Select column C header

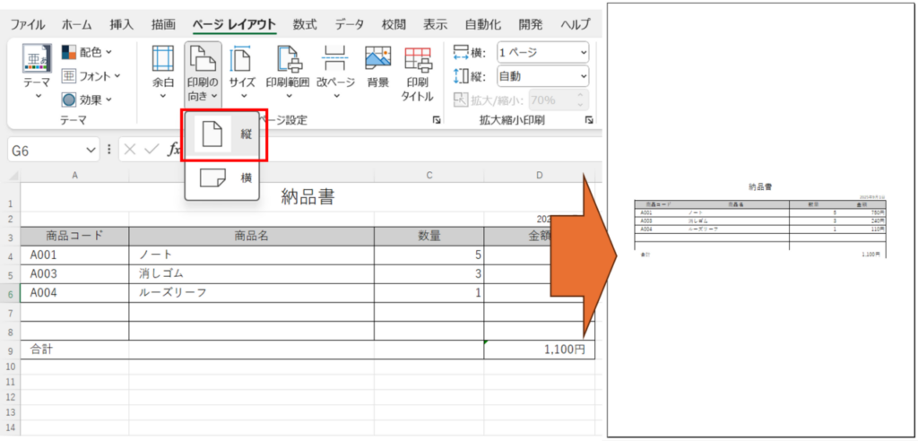point(429,176)
